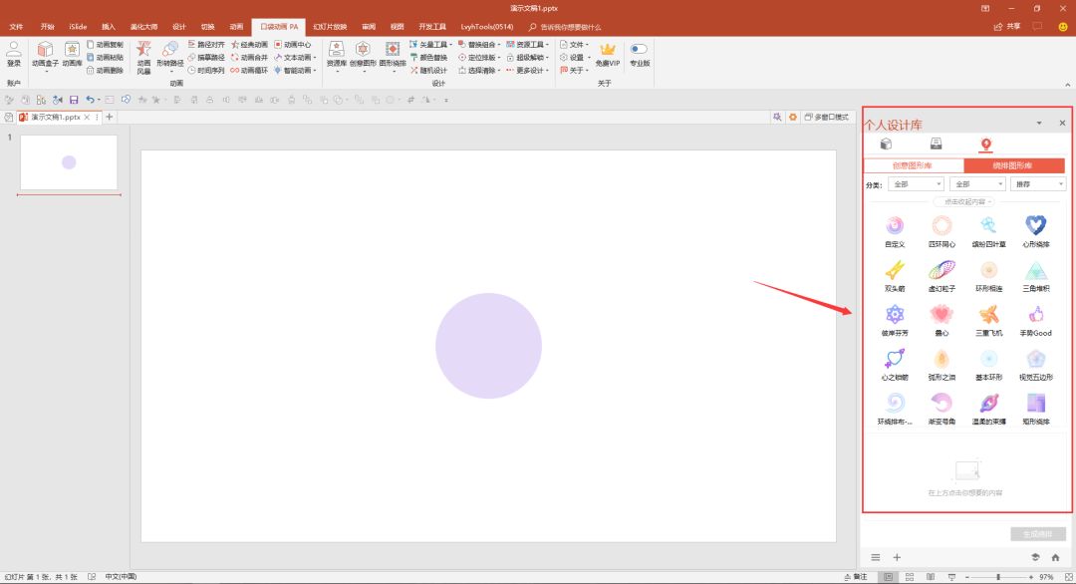Click the plus icon at panel bottom
The image size is (1076, 584).
tap(897, 557)
